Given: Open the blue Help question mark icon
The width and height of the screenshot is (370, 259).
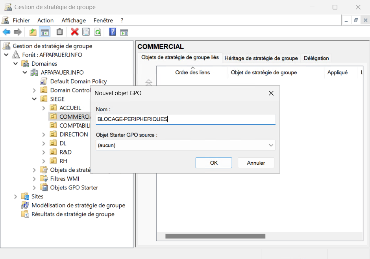Looking at the screenshot, I should click(113, 32).
